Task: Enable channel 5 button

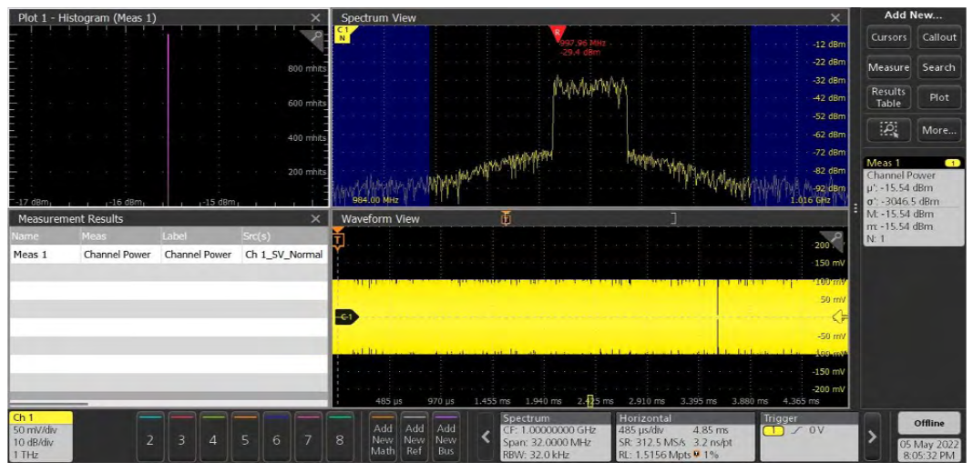Action: (244, 437)
